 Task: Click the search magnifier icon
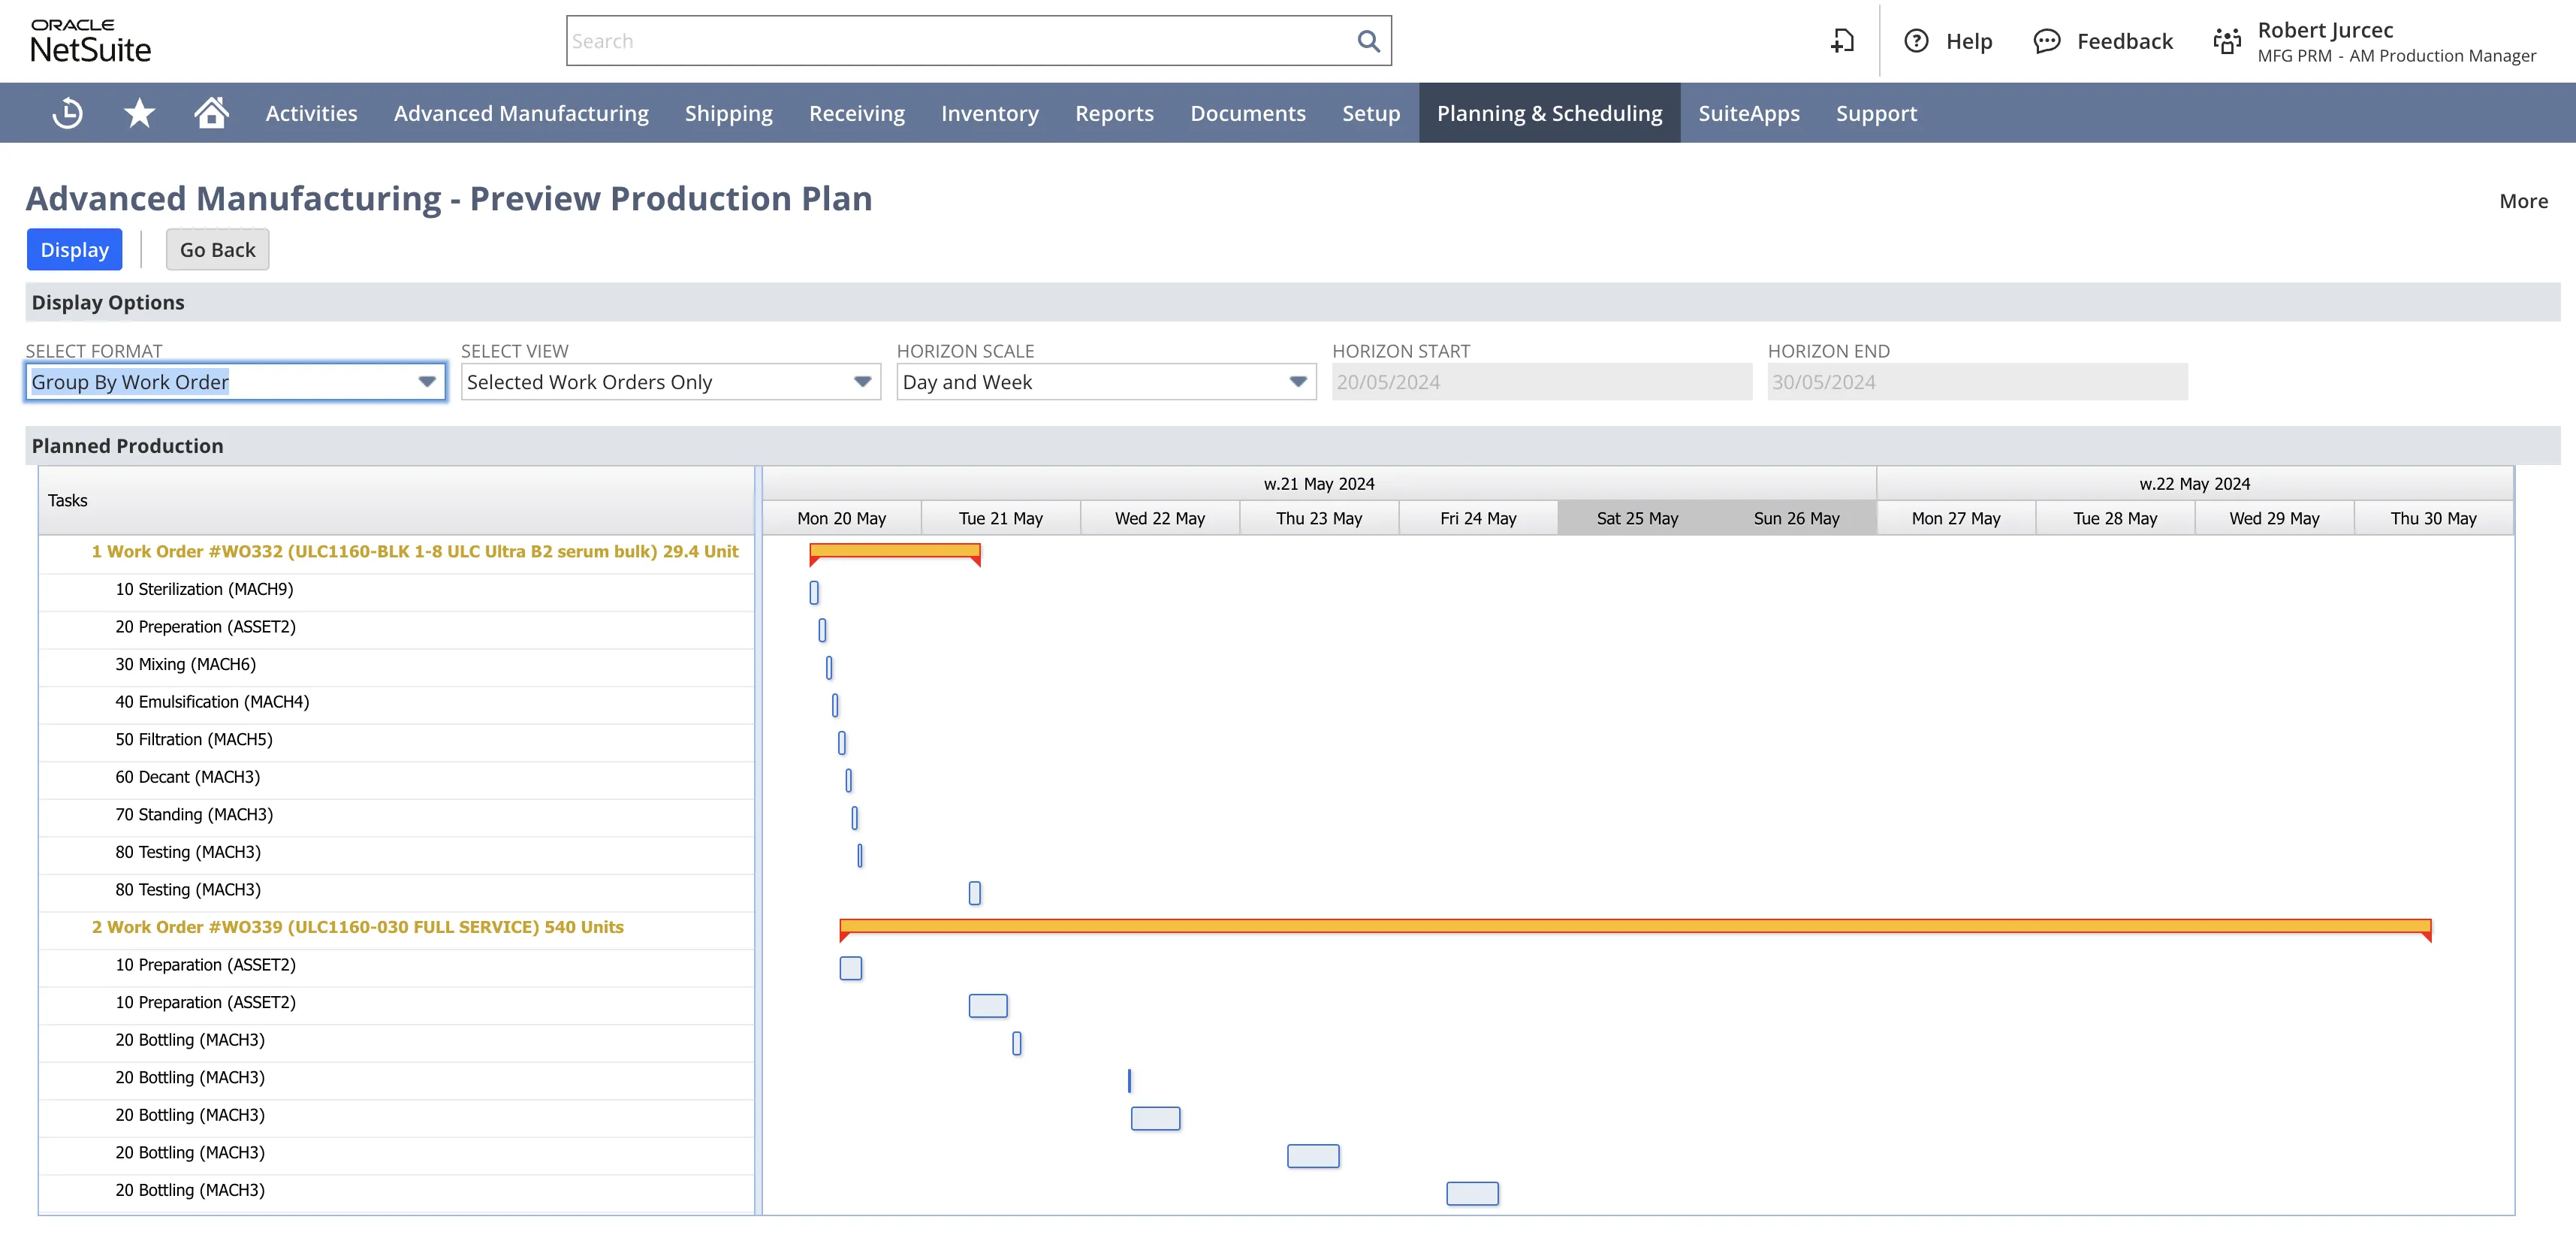(x=1368, y=41)
